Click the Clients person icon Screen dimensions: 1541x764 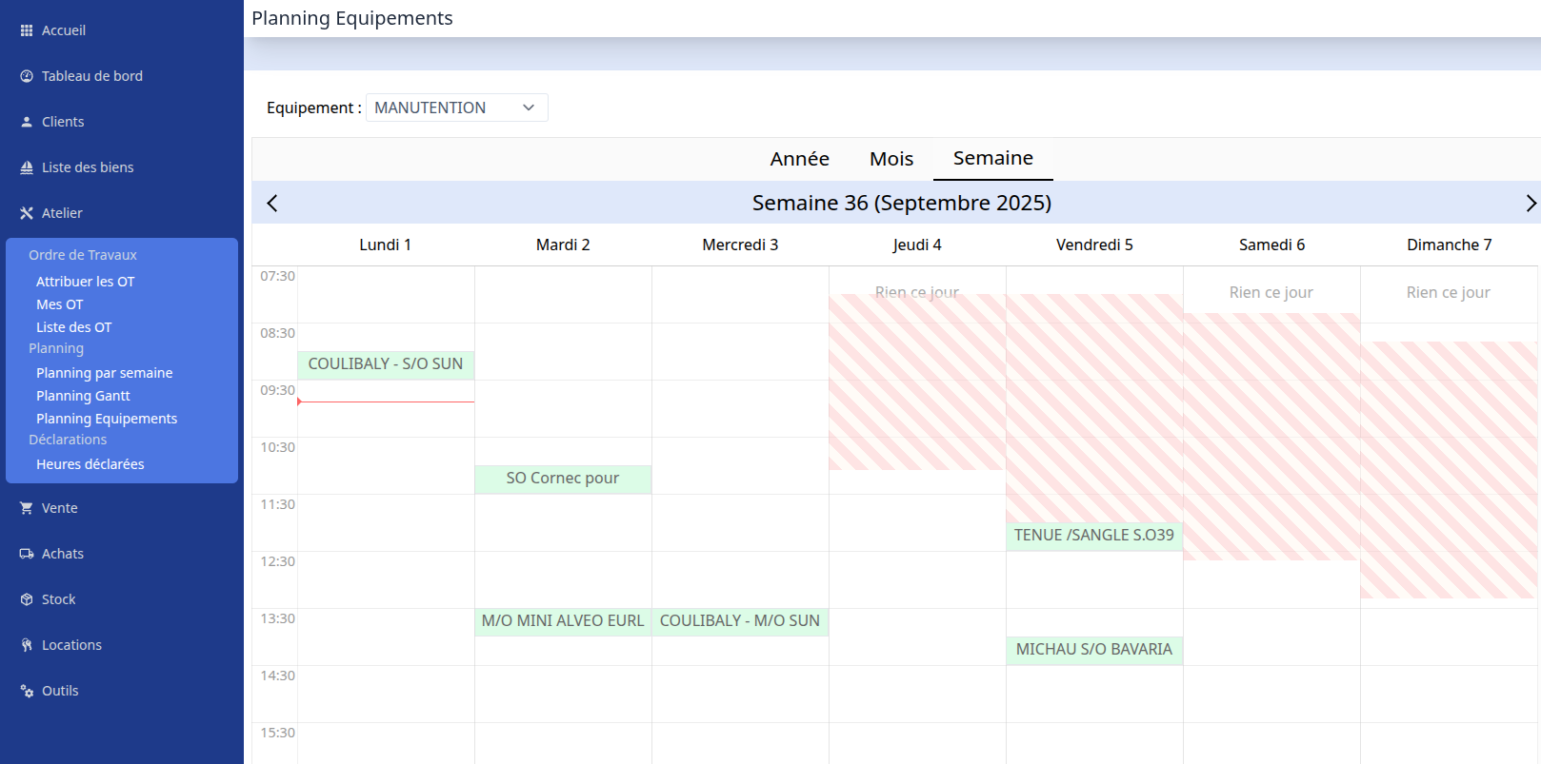[x=27, y=122]
